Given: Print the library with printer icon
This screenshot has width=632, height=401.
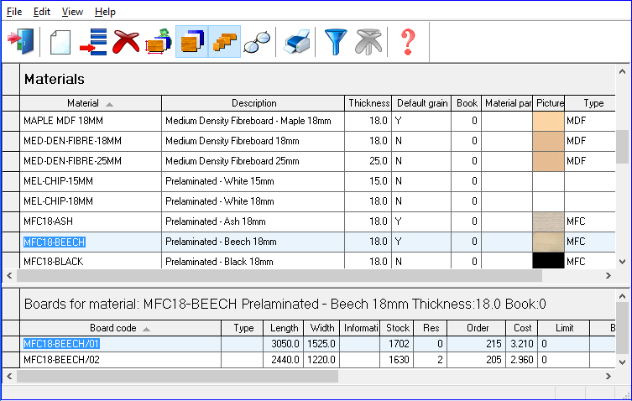Looking at the screenshot, I should (x=296, y=41).
